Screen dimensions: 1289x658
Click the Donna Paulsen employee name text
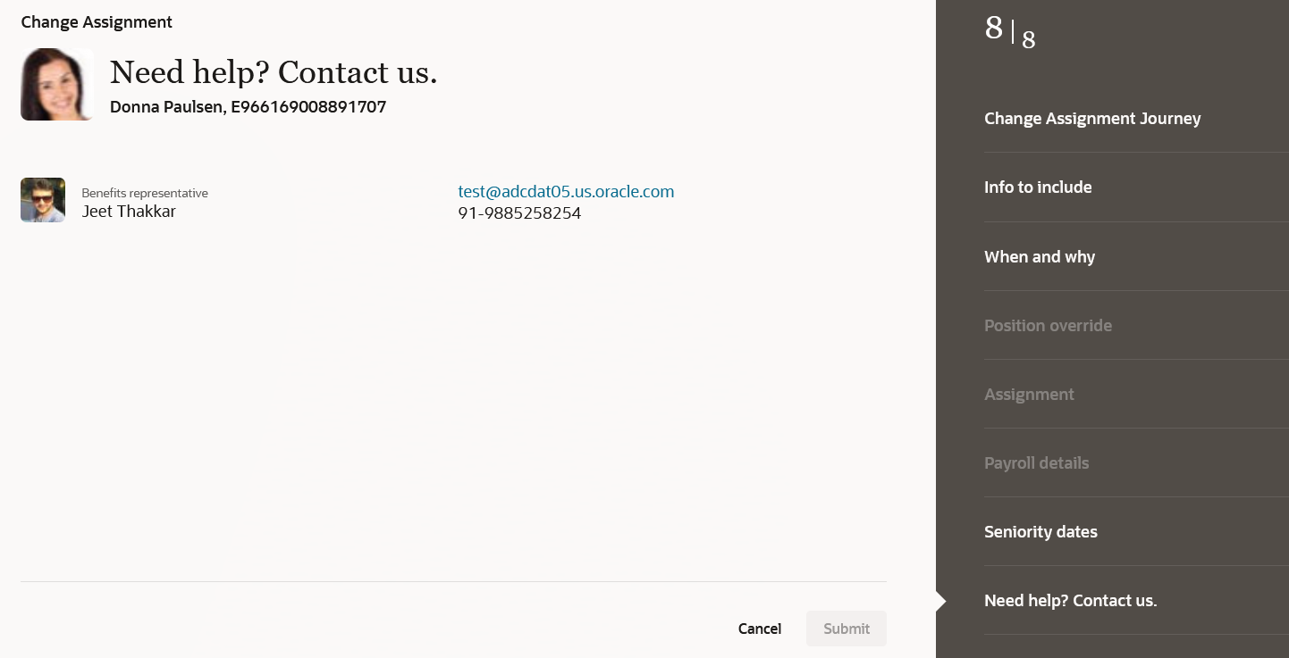[166, 107]
